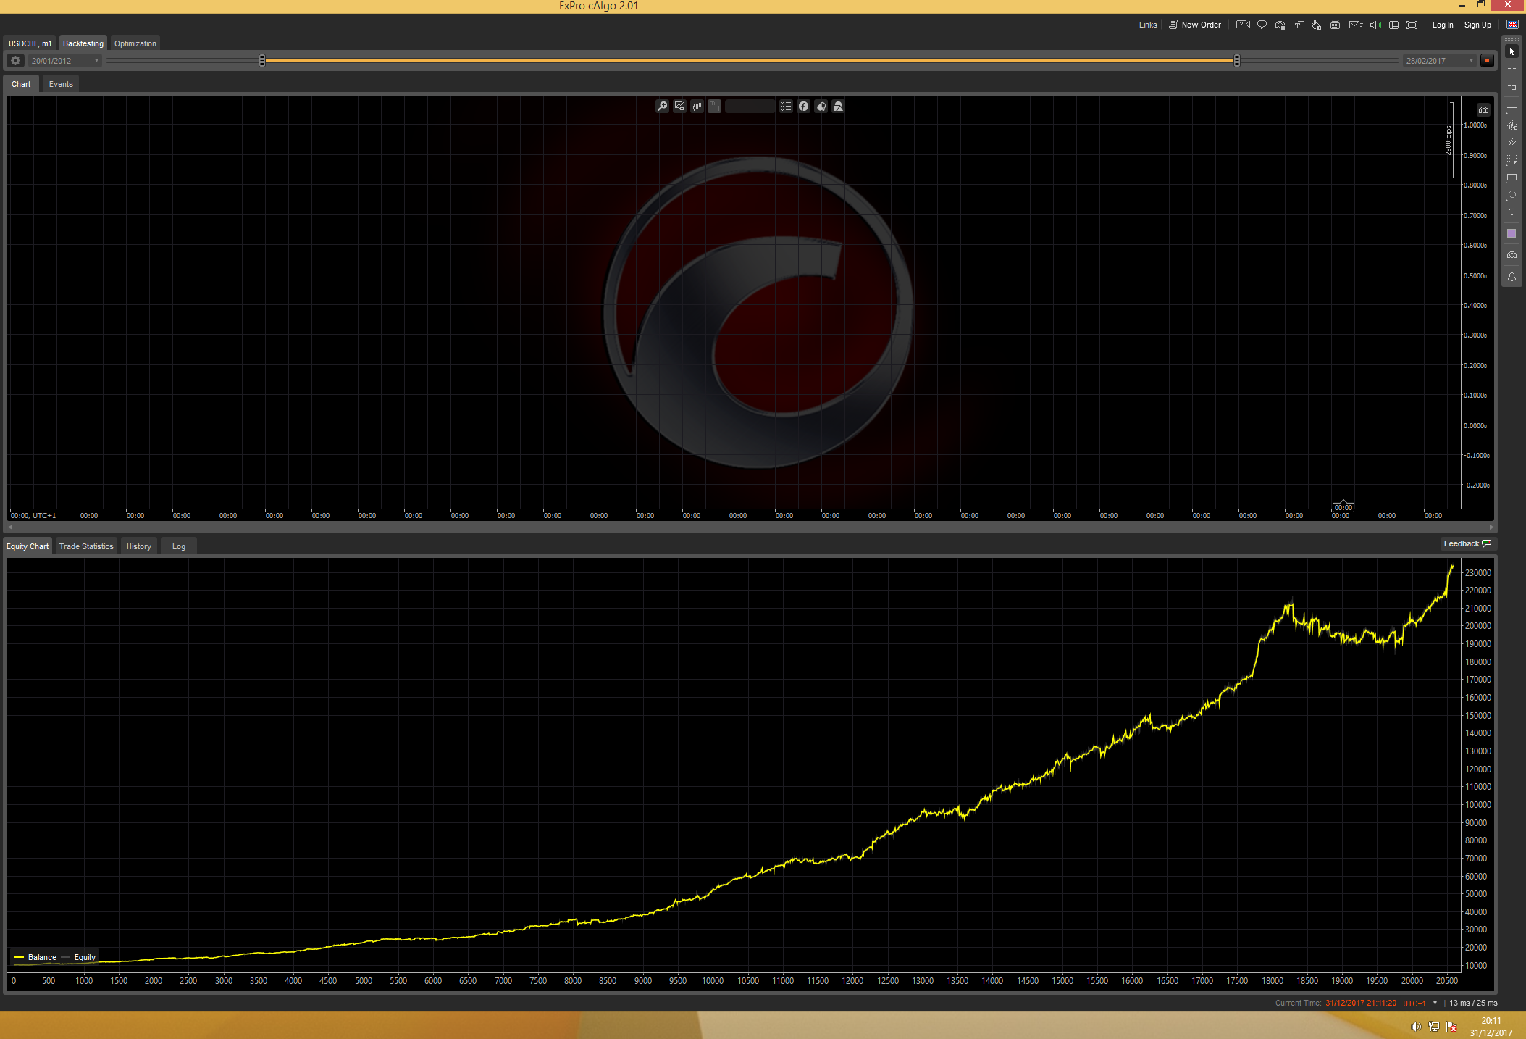Image resolution: width=1526 pixels, height=1039 pixels.
Task: Open price alerts bell tool
Action: click(1512, 277)
